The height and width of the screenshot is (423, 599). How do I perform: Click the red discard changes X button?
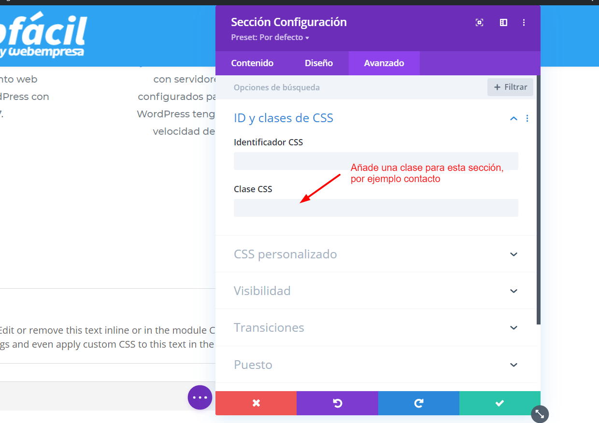tap(256, 403)
